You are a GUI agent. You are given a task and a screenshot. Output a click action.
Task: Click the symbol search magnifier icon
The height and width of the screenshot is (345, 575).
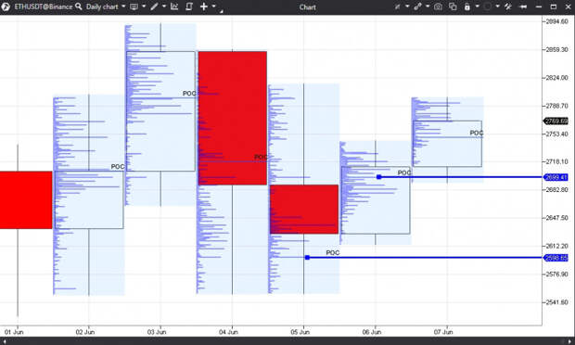click(79, 6)
